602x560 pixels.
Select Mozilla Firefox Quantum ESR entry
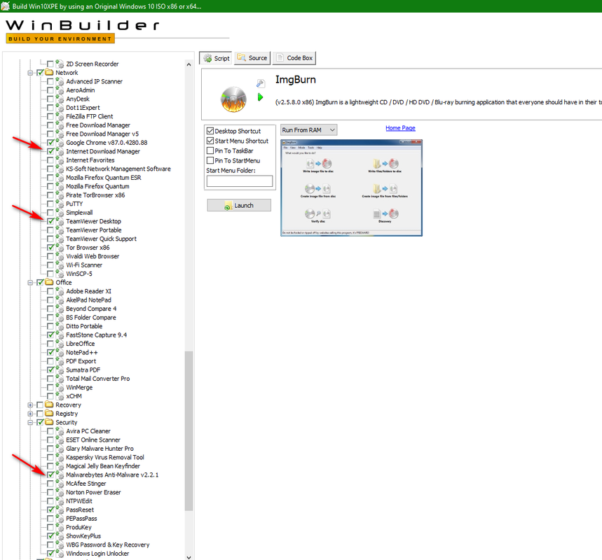click(104, 178)
